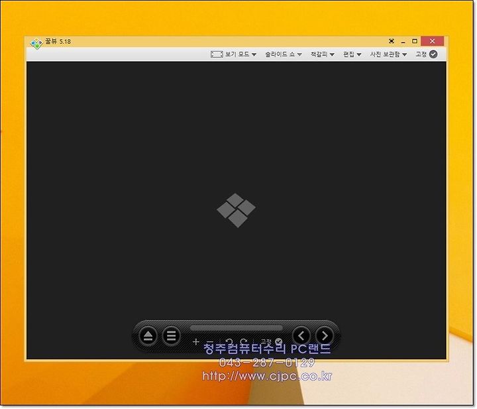This screenshot has width=477, height=409.
Task: Open the 슬라이드 쇼 dropdown
Action: 284,54
